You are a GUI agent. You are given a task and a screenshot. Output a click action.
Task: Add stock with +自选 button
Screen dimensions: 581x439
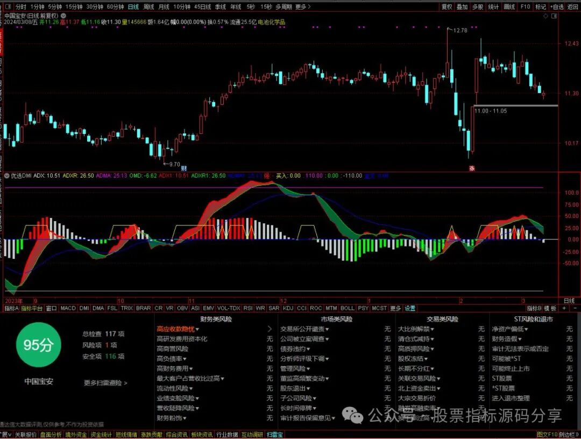(x=557, y=6)
